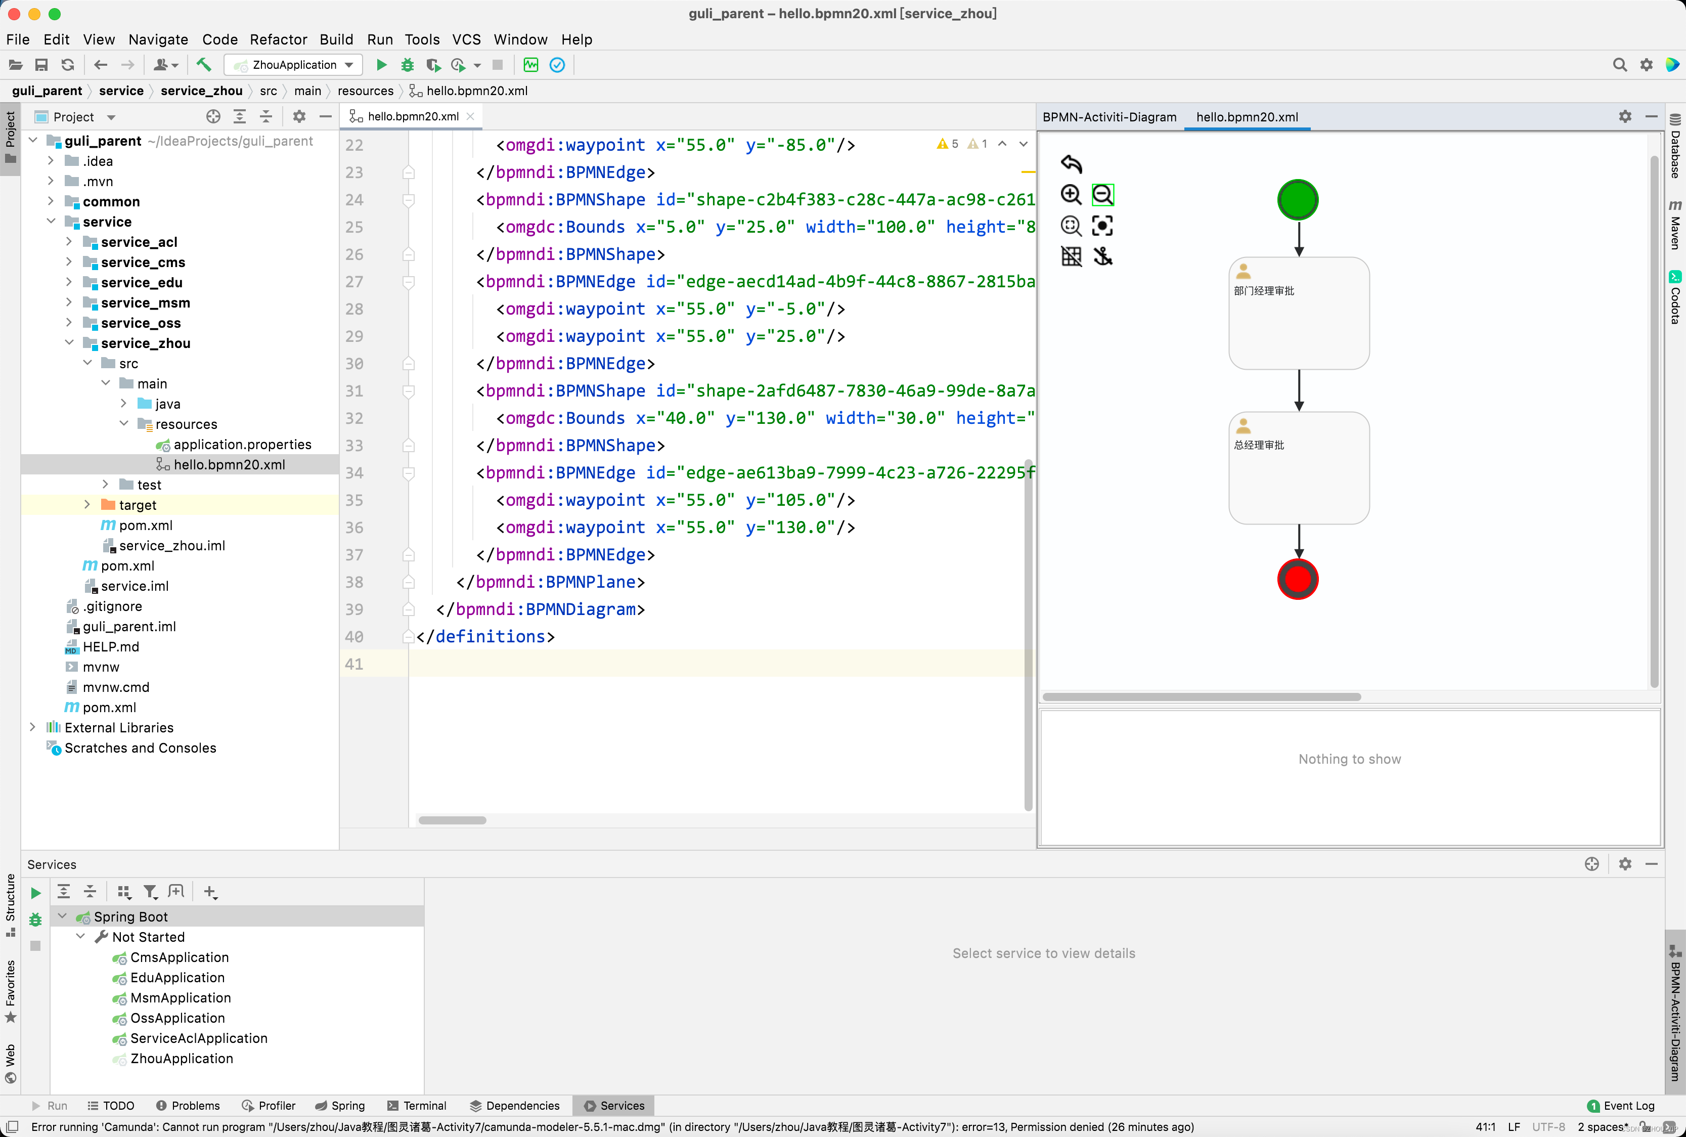Click the filter icon in Services toolbar
This screenshot has width=1686, height=1137.
[x=150, y=892]
